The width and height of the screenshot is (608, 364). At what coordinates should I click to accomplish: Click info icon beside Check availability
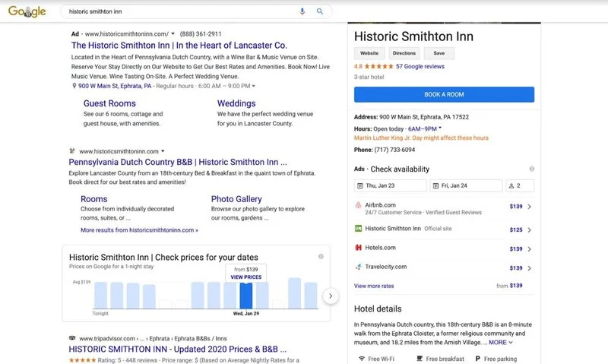pos(531,169)
